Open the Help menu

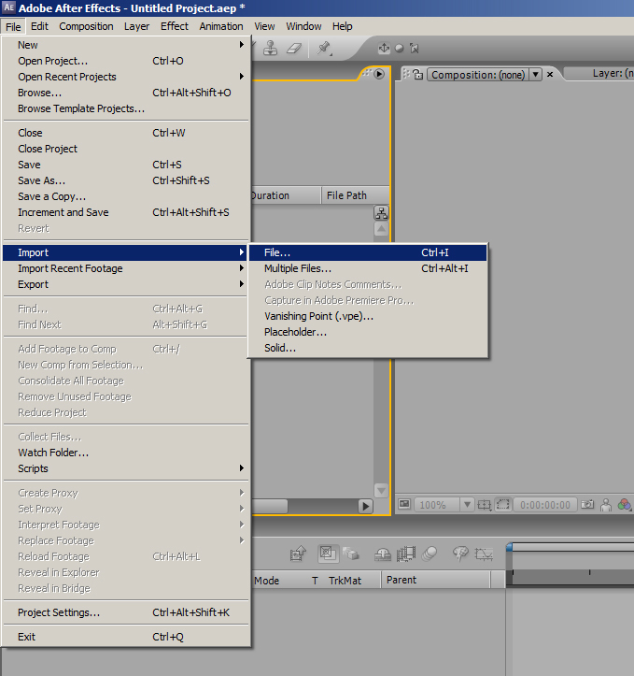(x=342, y=26)
